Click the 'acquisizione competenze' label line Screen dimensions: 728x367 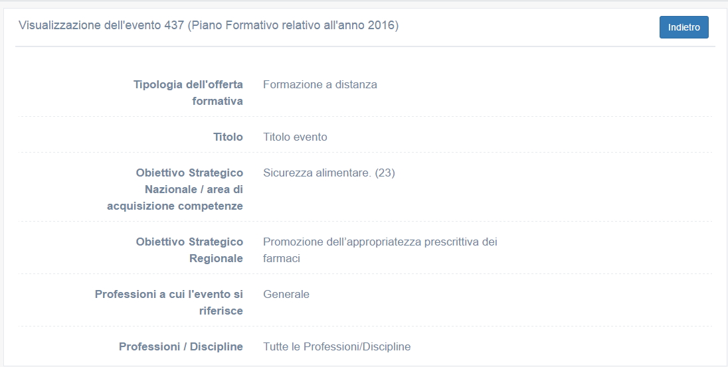tap(175, 206)
